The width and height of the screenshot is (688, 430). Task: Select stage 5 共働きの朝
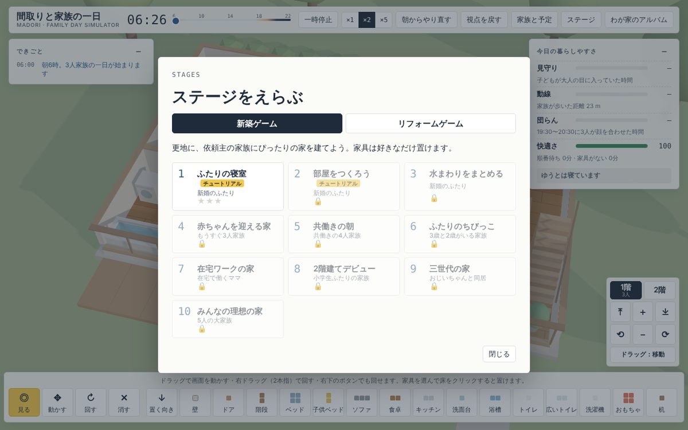coord(344,234)
